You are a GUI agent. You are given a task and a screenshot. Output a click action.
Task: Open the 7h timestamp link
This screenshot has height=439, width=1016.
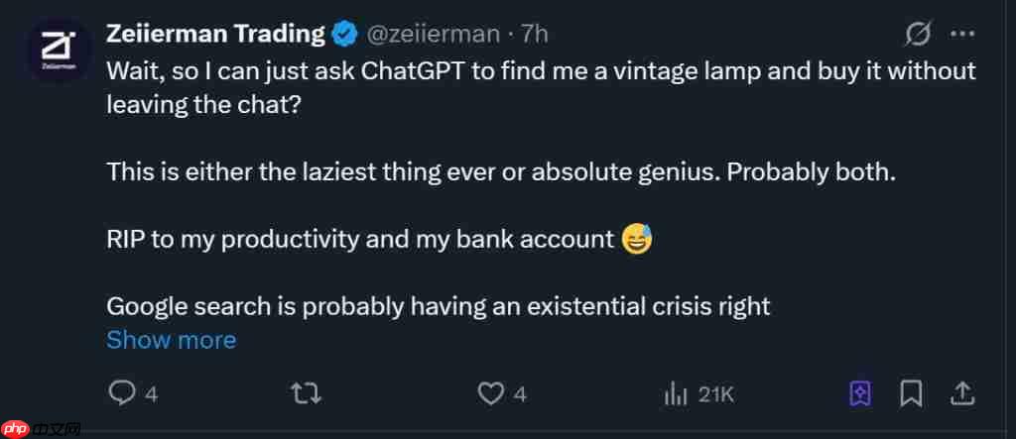point(535,35)
